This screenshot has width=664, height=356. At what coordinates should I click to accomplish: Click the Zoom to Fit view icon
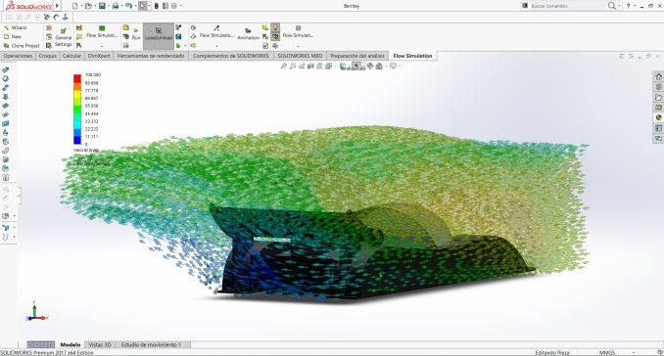[284, 66]
